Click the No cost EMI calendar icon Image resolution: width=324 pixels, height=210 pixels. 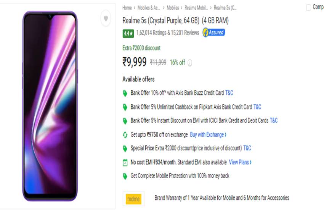point(125,162)
